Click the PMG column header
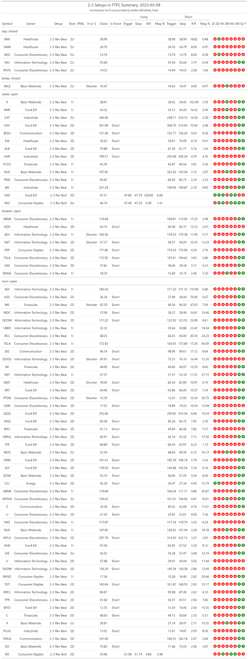 coord(81,24)
